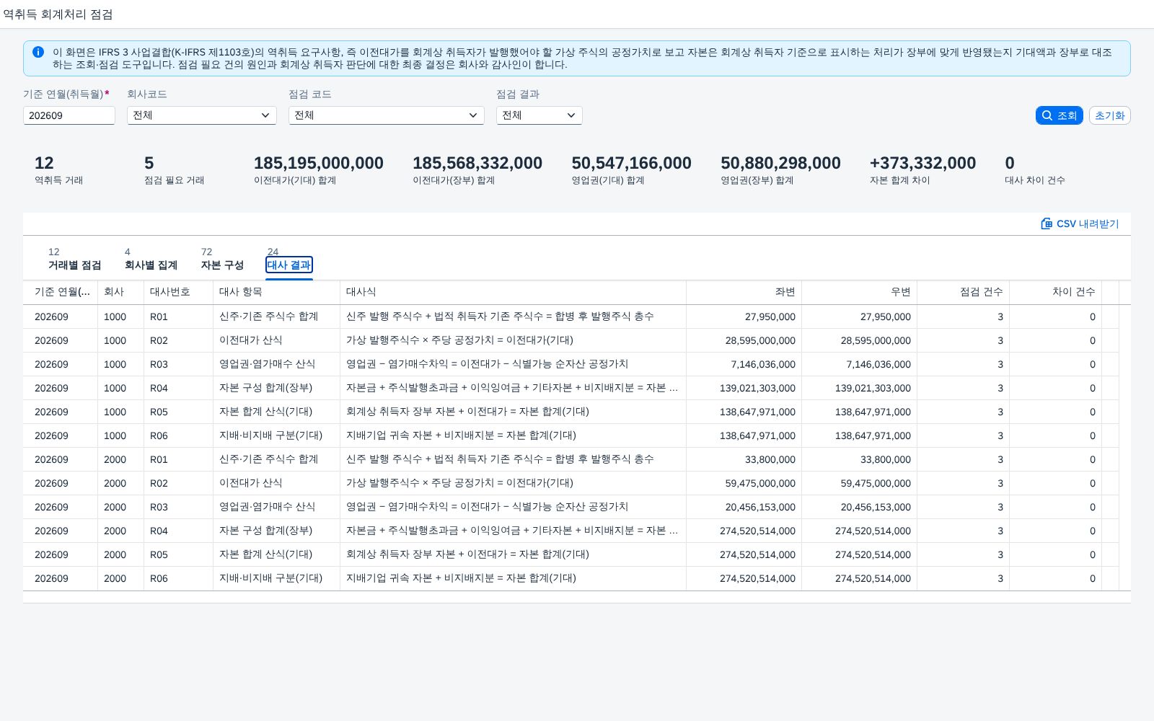1154x721 pixels.
Task: Click the 50,880,298,000 영업권(장부) value
Action: pos(780,163)
